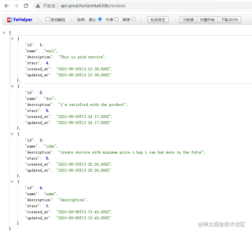Viewport: 252px width, 234px height.
Task: Click the name value "doe"
Action: pos(49,99)
